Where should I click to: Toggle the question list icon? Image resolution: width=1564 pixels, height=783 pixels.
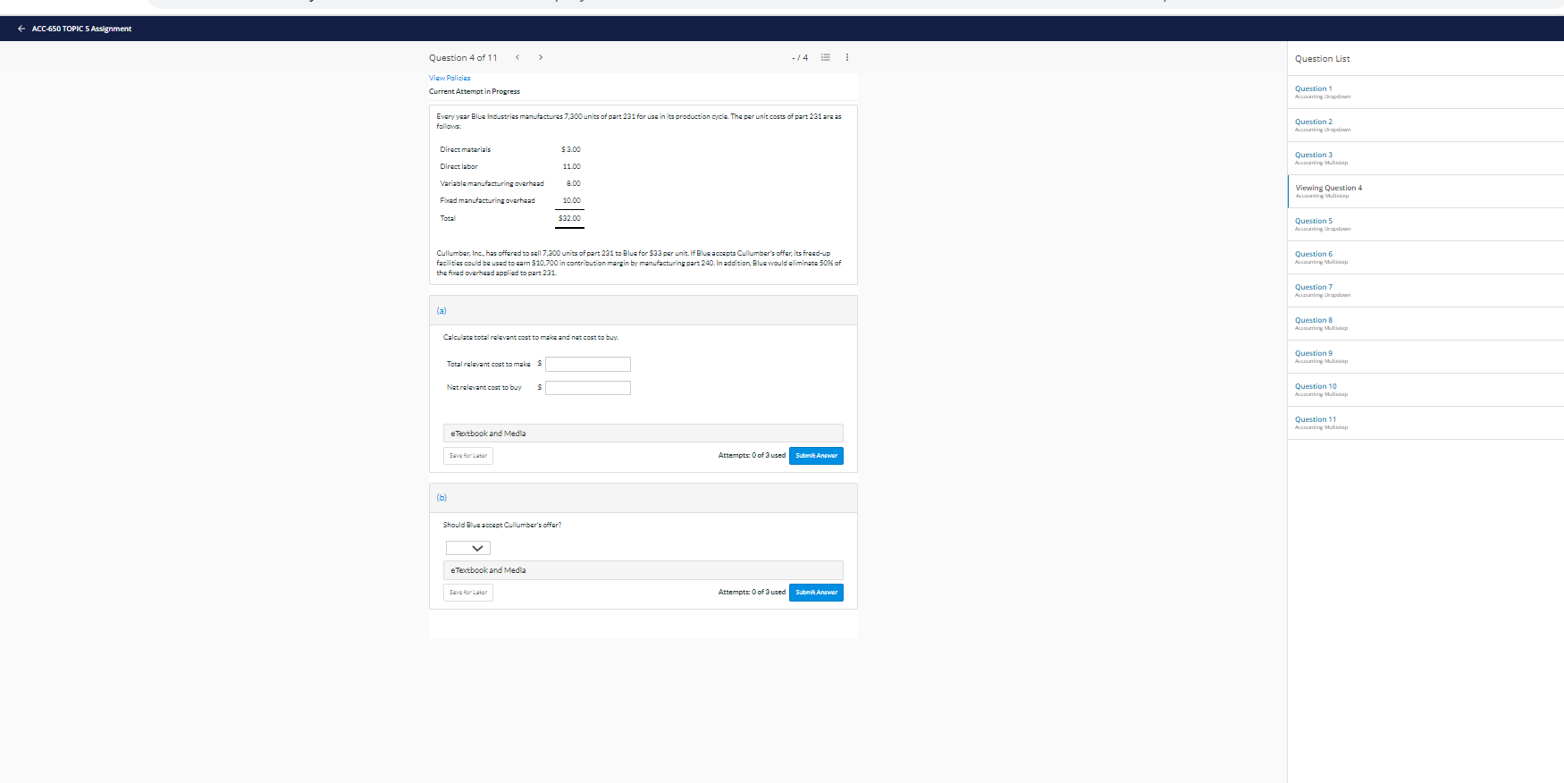click(826, 57)
